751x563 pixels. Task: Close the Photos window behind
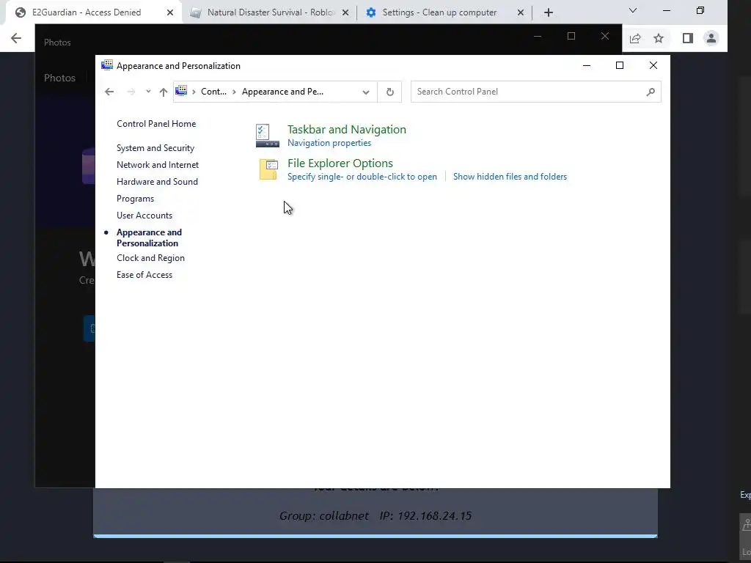[605, 37]
